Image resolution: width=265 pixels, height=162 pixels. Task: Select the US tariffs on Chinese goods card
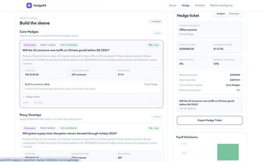pos(91,74)
